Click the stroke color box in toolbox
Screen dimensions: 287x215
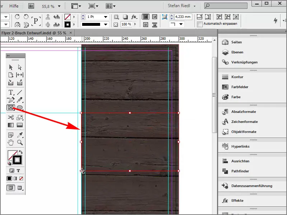coord(17,160)
